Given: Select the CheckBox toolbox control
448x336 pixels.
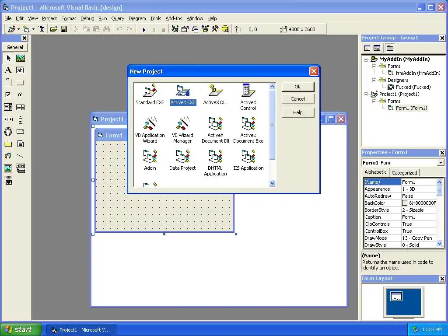Looking at the screenshot, I should [x=8, y=94].
